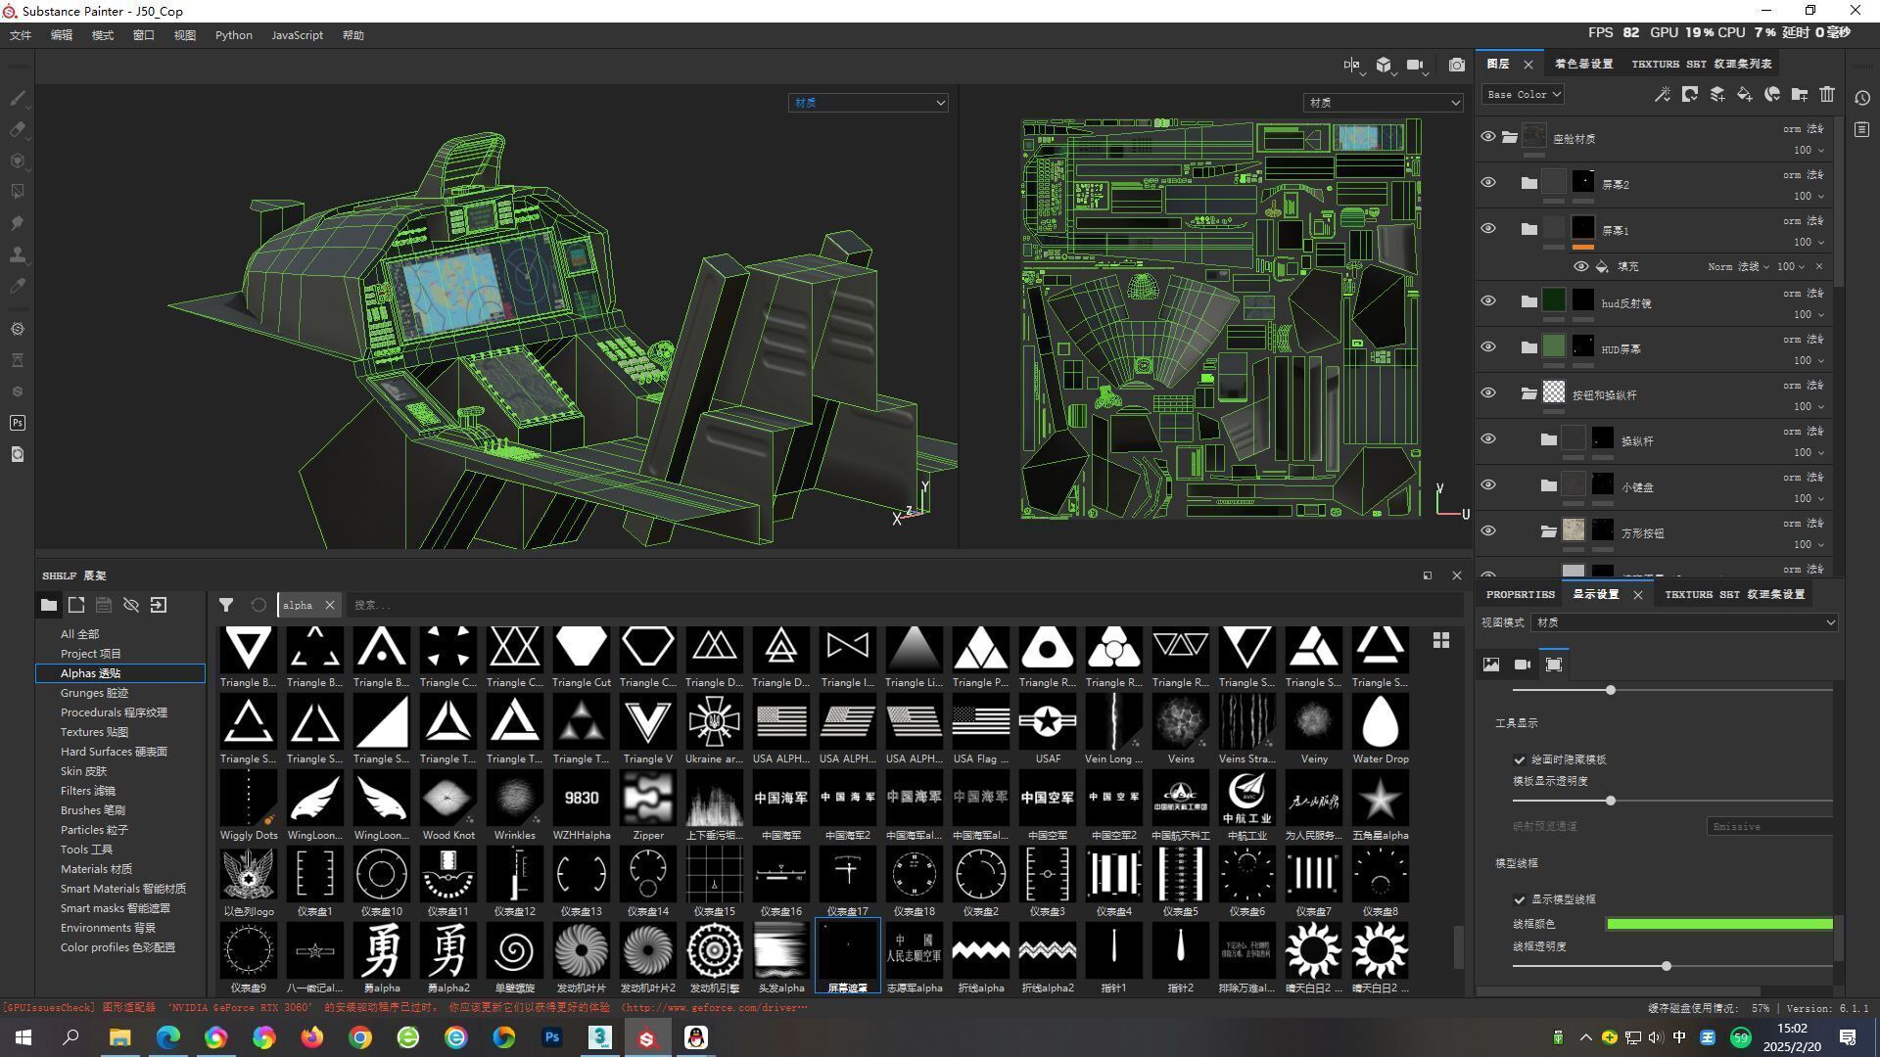
Task: Open the history panel icon
Action: coord(1862,98)
